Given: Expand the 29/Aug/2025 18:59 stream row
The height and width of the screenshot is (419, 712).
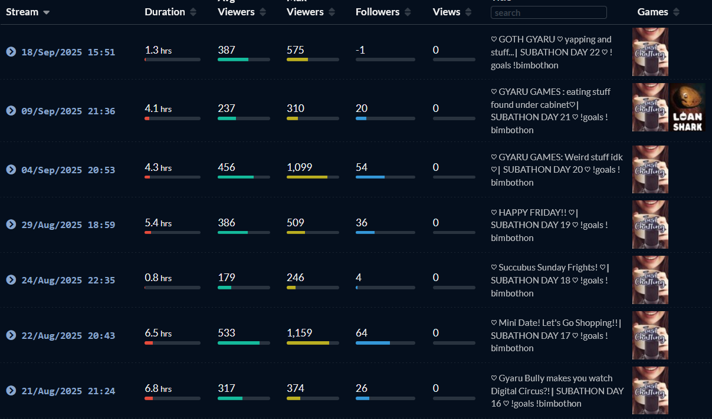Looking at the screenshot, I should 11,225.
